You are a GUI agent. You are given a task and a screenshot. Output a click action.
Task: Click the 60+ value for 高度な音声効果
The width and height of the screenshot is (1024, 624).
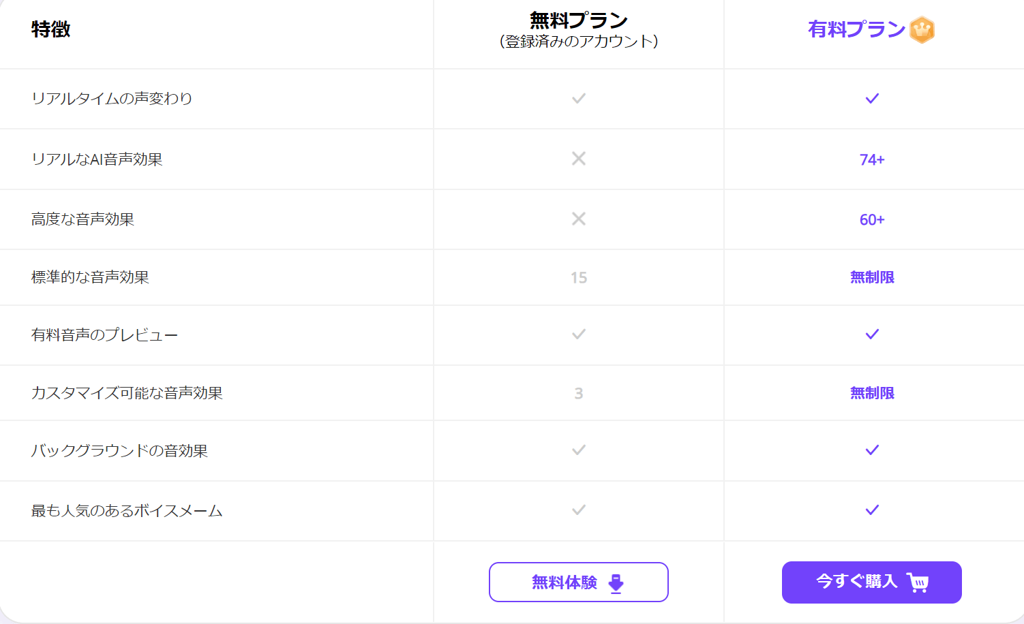872,219
